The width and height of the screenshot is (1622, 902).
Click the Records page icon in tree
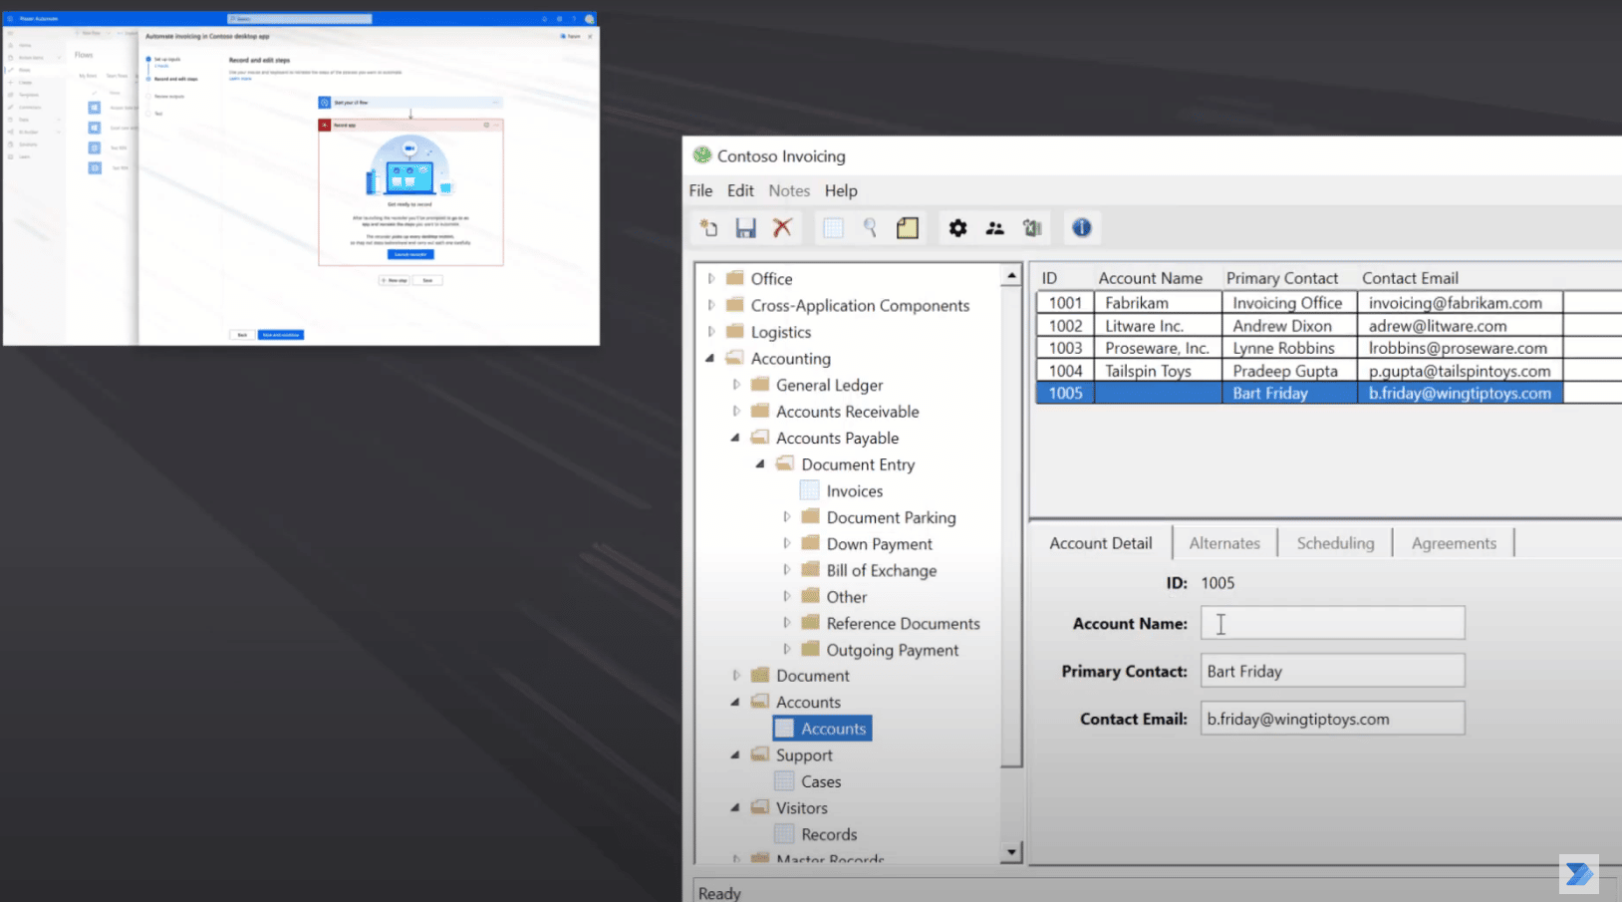click(x=785, y=834)
